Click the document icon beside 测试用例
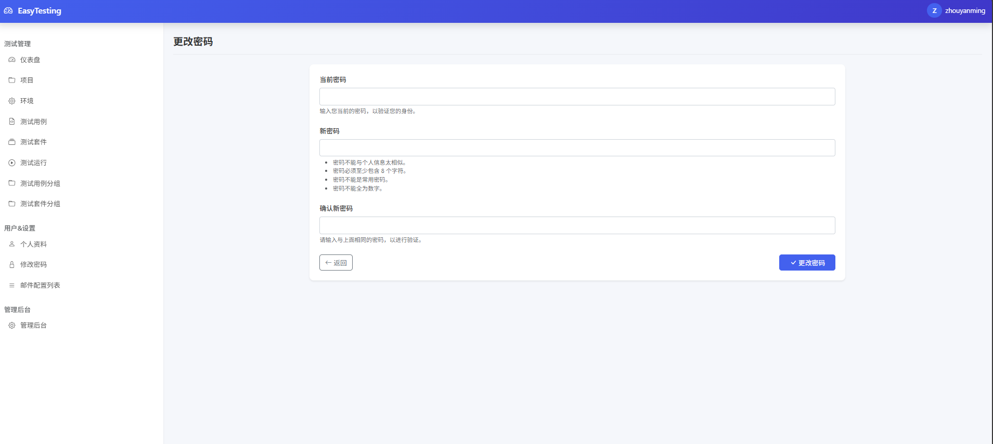Viewport: 993px width, 444px height. pos(12,122)
